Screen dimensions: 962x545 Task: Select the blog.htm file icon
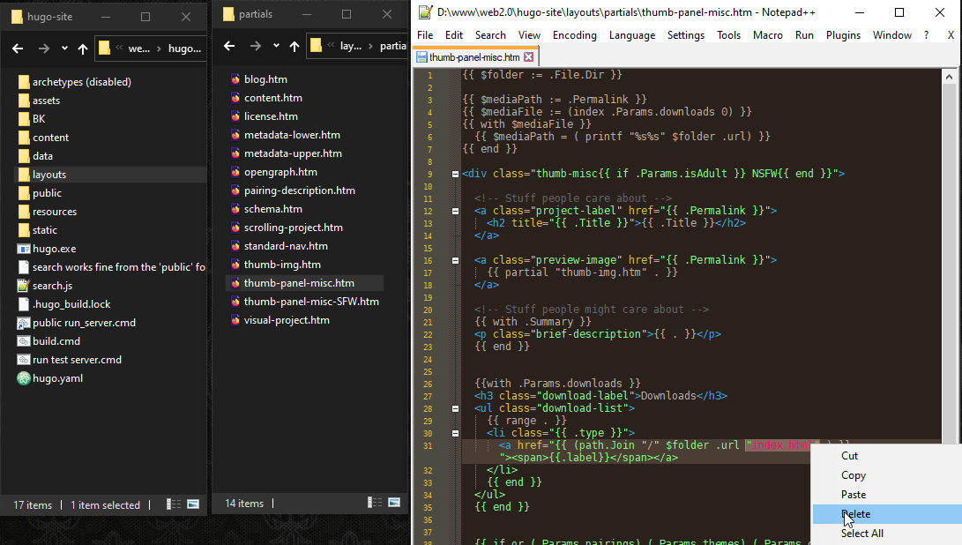coord(235,79)
